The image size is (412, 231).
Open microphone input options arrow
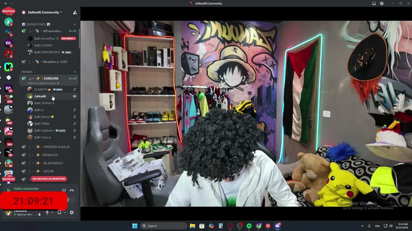52,212
